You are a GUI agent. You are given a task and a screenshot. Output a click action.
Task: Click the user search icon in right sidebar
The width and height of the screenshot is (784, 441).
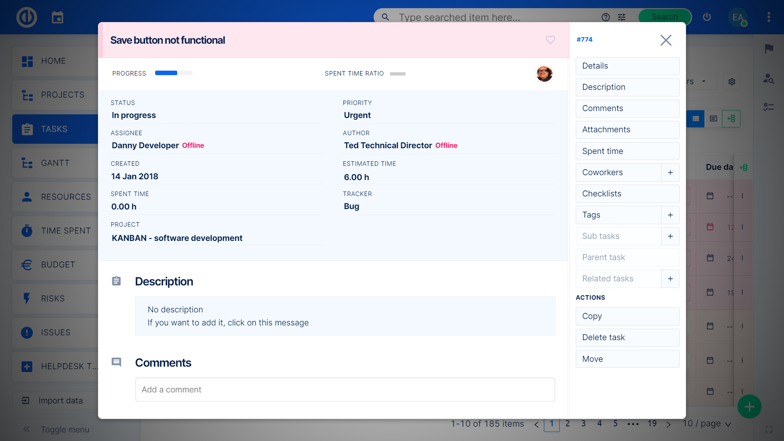(769, 78)
